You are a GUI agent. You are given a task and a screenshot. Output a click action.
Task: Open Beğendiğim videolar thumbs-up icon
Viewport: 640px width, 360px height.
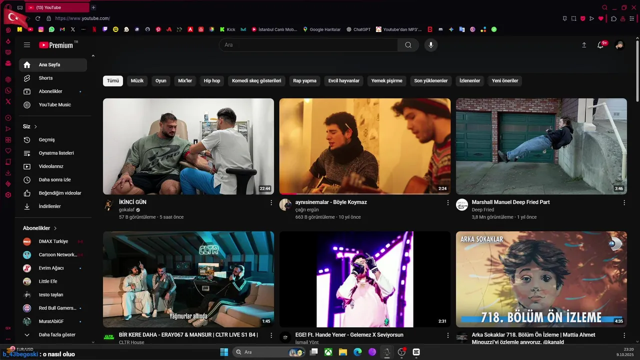click(x=27, y=193)
